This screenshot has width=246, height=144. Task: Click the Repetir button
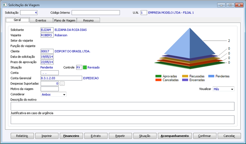point(120,136)
